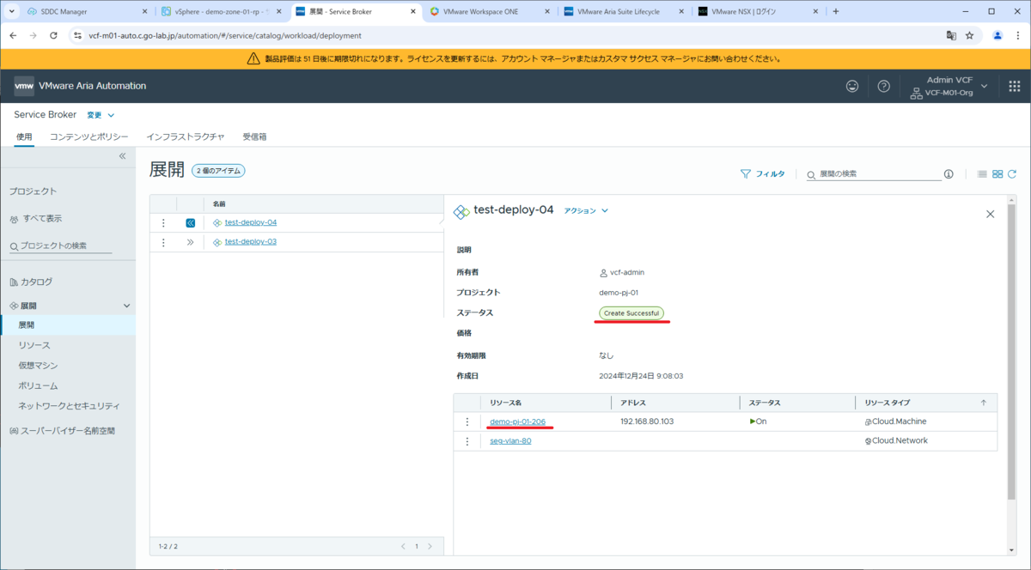This screenshot has height=570, width=1031.
Task: Open test-deploy-04 deployment link
Action: coord(251,223)
